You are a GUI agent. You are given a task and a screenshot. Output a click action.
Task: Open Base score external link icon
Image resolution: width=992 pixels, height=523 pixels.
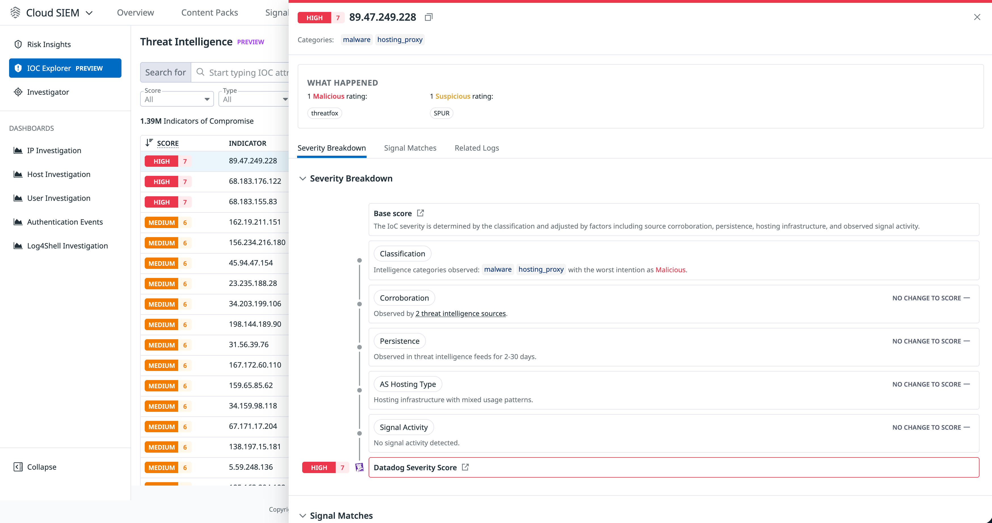click(420, 213)
